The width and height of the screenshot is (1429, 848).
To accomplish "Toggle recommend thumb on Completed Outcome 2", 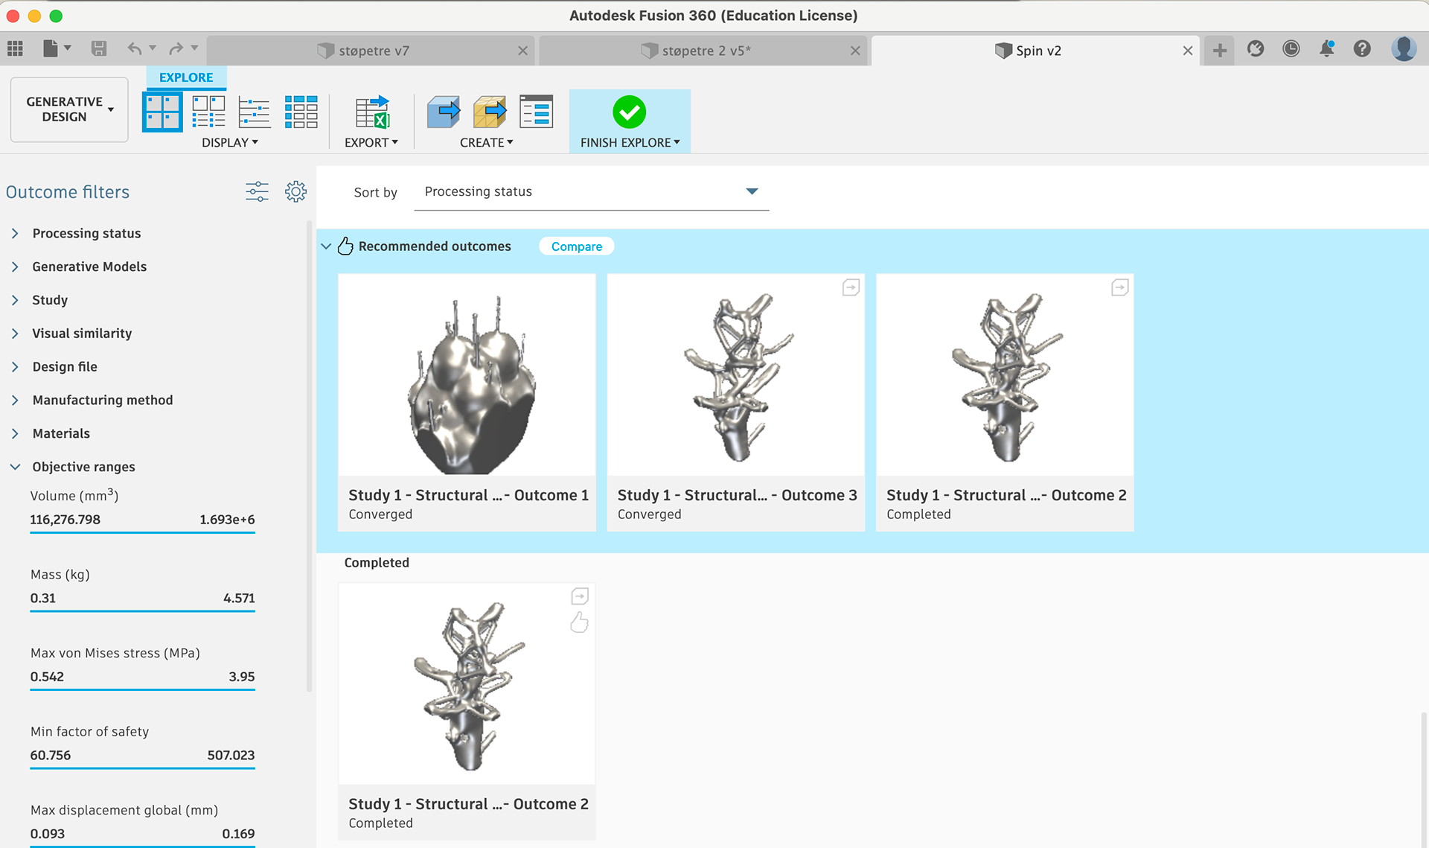I will (579, 622).
